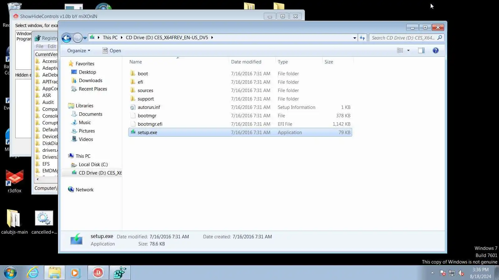Open the Videos library
This screenshot has width=499, height=280.
pos(86,139)
